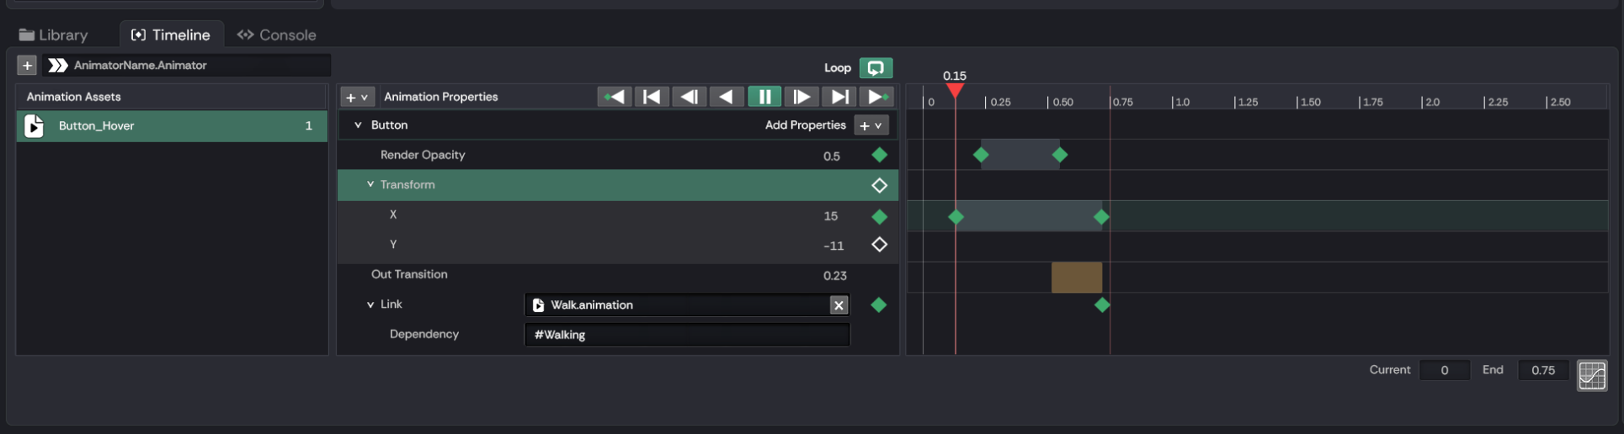Open the Console tab
The height and width of the screenshot is (434, 1624).
pyautogui.click(x=277, y=34)
